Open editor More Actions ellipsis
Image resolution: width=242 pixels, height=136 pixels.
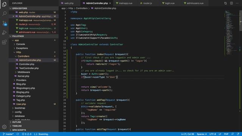tap(237, 3)
